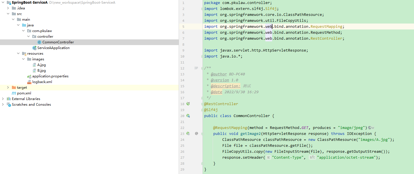Image resolution: width=414 pixels, height=174 pixels.
Task: Expand the .idea folder
Action: point(8,8)
